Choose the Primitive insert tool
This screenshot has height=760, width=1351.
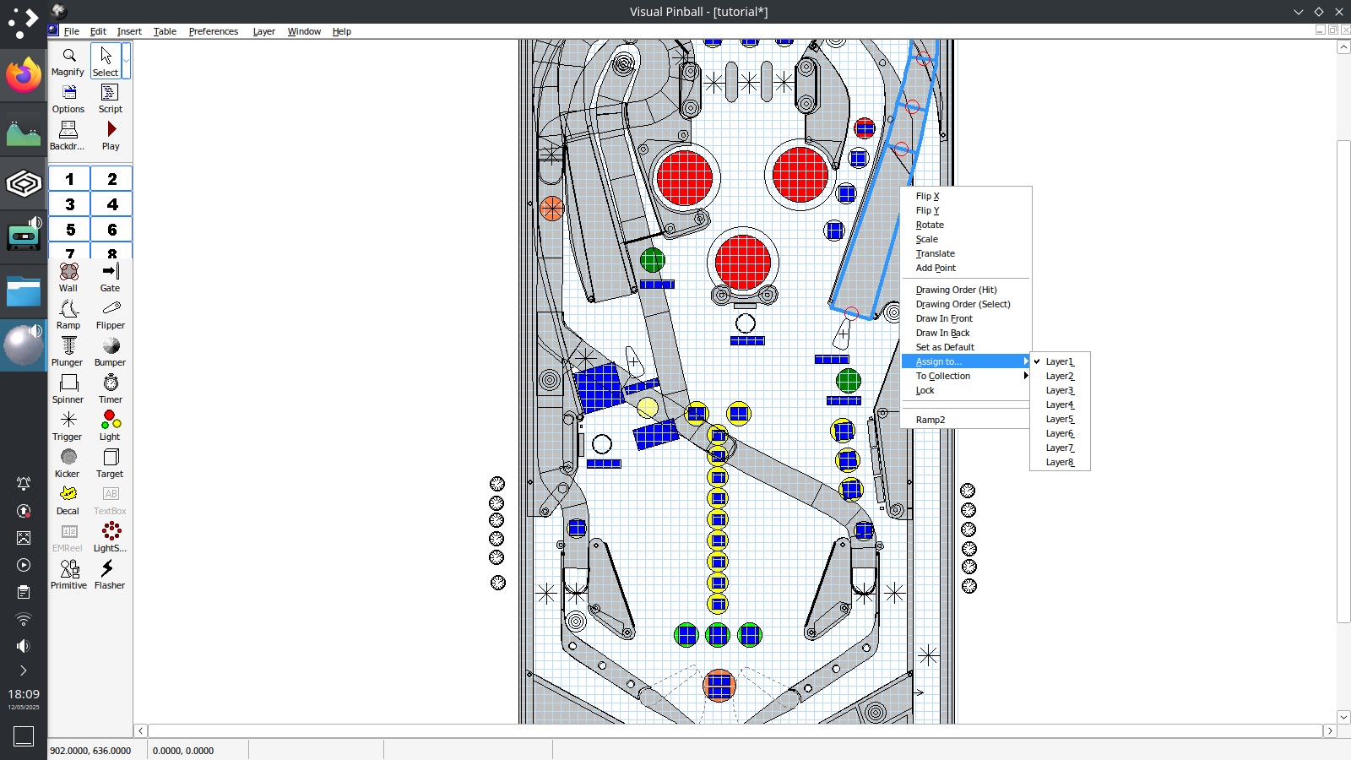pos(68,574)
